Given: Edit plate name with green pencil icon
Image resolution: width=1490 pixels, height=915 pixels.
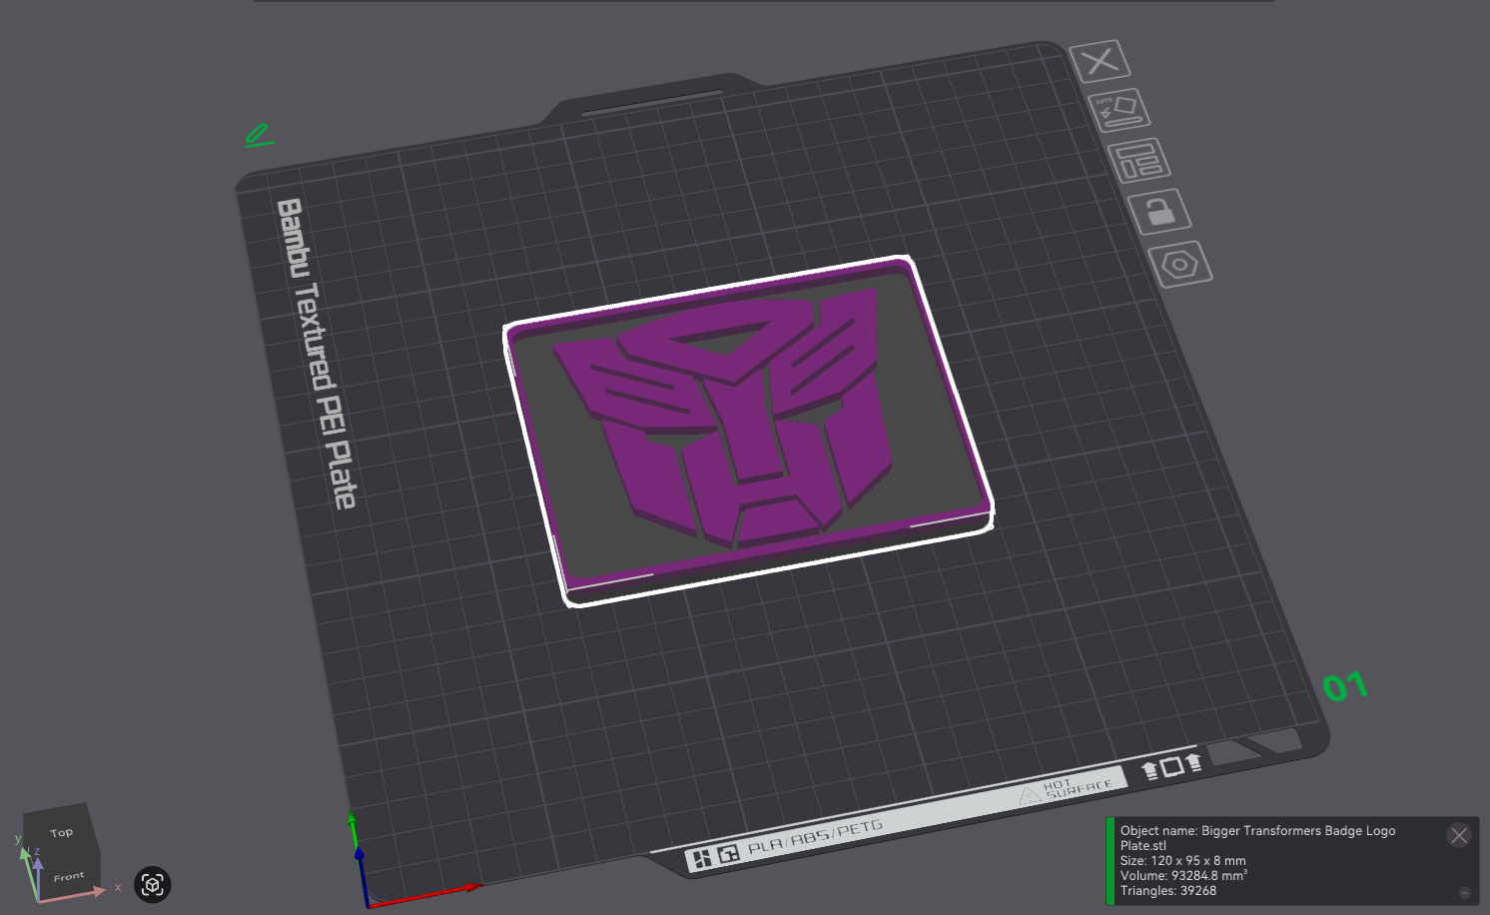Looking at the screenshot, I should [259, 135].
